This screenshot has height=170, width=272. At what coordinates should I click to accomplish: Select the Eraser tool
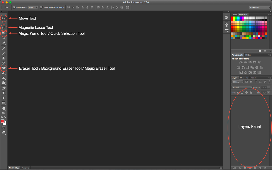[4, 68]
